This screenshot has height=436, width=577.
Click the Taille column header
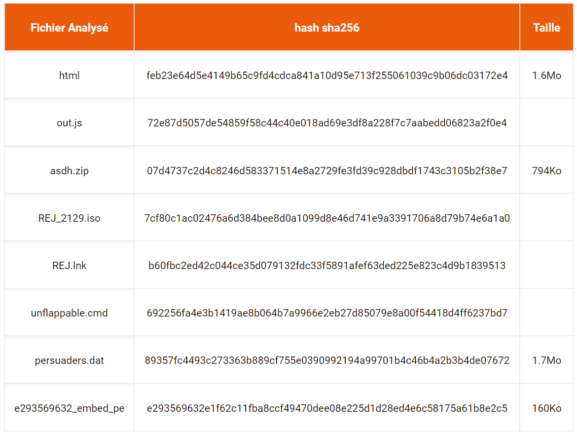[x=546, y=28]
